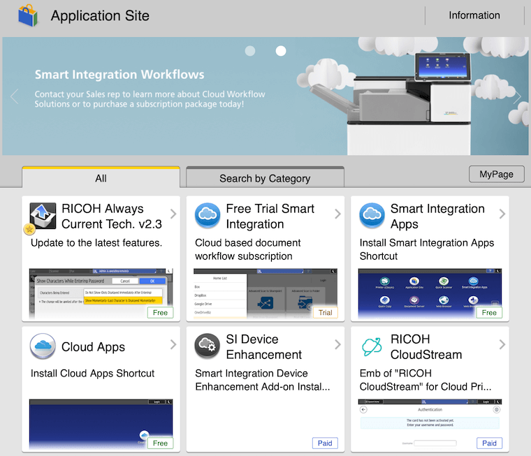Click Free badge on Cloud Apps
Viewport: 531px width, 456px height.
tap(160, 443)
